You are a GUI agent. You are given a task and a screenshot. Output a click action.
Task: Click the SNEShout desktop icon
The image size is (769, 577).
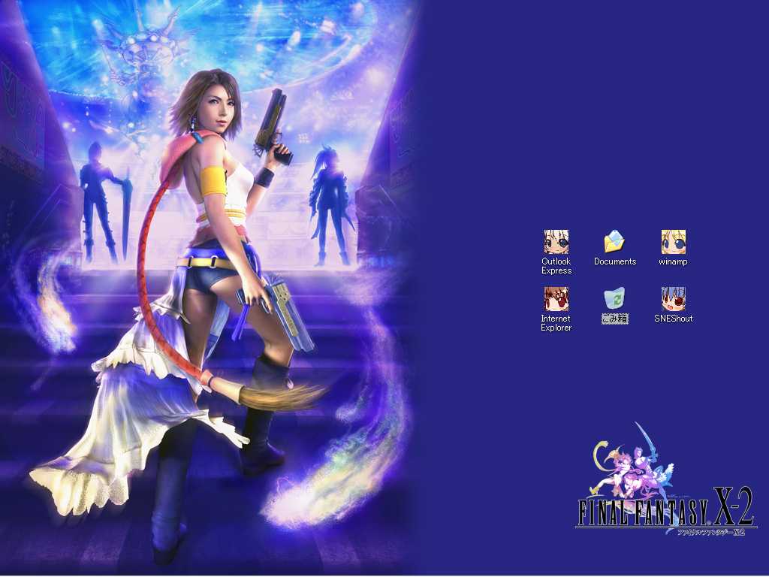click(674, 299)
